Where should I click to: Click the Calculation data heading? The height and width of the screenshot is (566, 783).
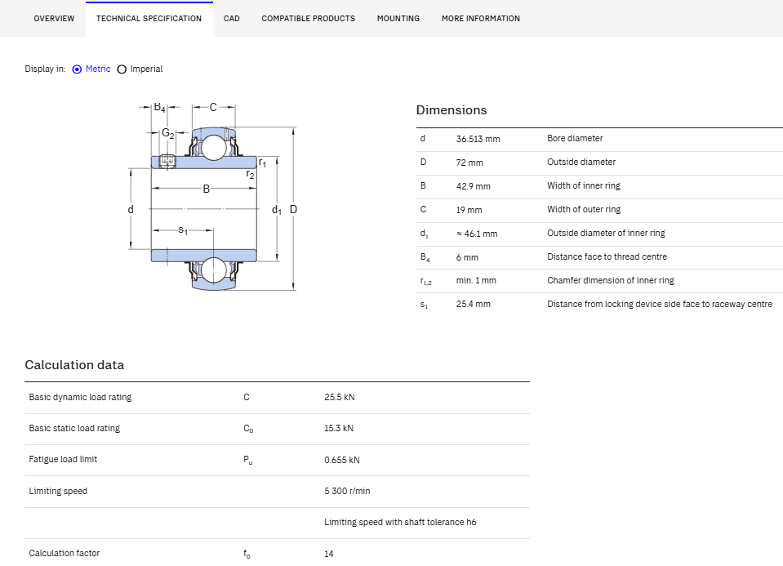click(x=74, y=365)
